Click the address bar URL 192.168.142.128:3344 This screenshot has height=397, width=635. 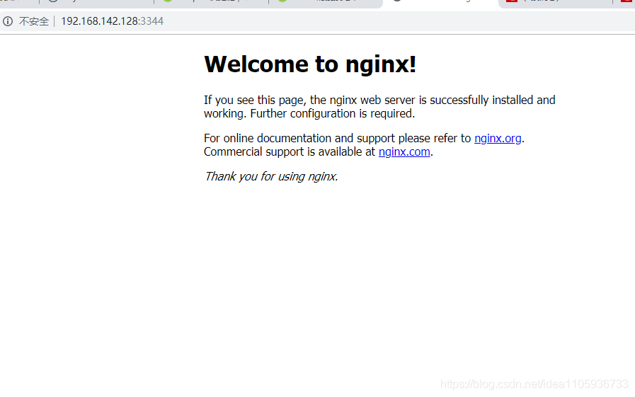(112, 21)
